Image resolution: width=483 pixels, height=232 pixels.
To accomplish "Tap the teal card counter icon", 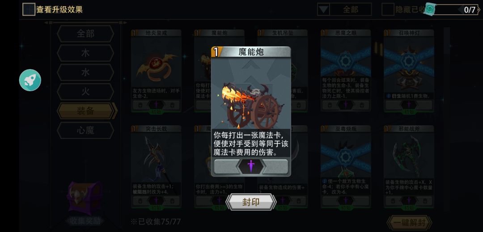I will (430, 10).
